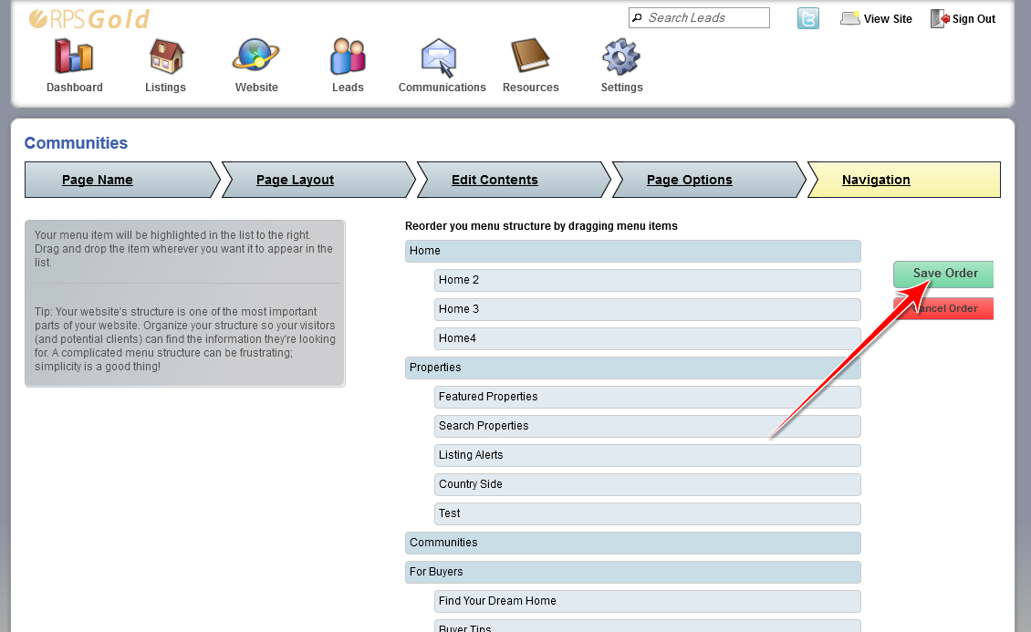
Task: Select the Search Properties menu item
Action: pos(648,426)
